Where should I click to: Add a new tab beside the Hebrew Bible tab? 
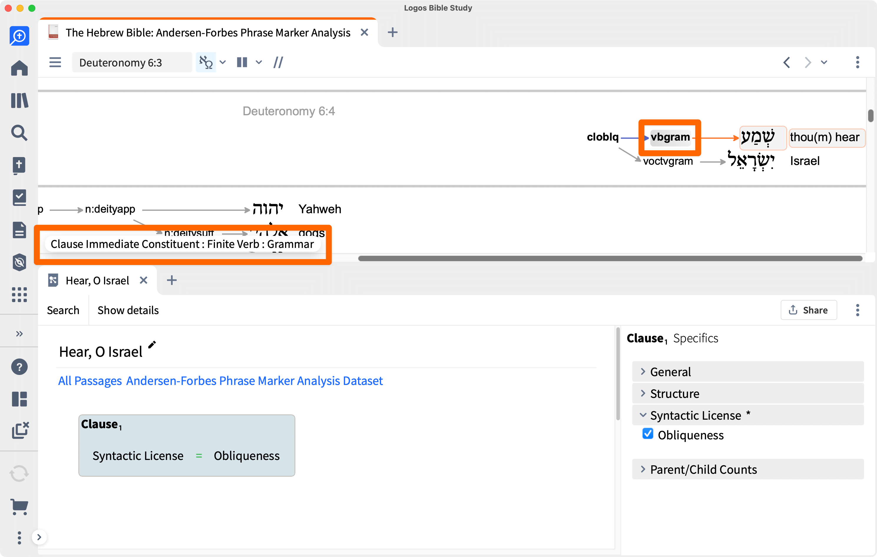click(392, 32)
